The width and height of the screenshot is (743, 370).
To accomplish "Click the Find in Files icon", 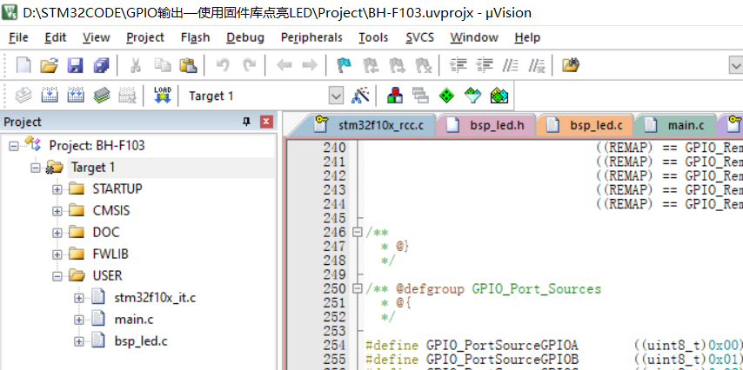I will [x=571, y=65].
